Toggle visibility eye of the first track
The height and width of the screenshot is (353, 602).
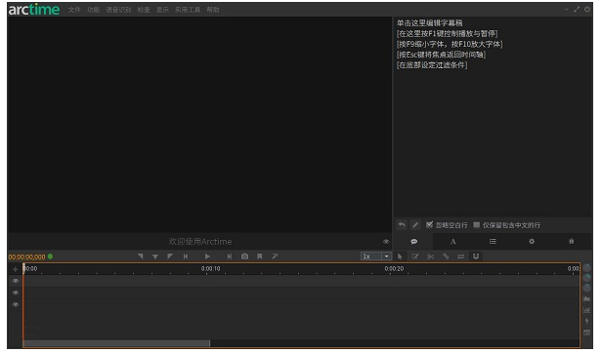click(16, 281)
